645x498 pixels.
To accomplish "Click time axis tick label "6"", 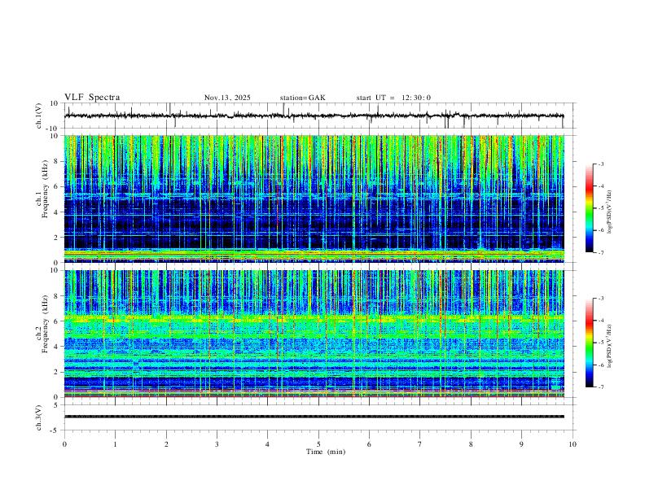I will click(x=369, y=444).
